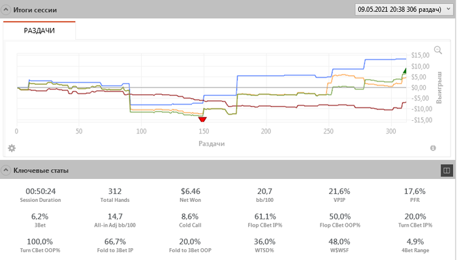Screen dimensions: 457x260
Task: Click the WTSD% stat cell
Action: tap(264, 245)
